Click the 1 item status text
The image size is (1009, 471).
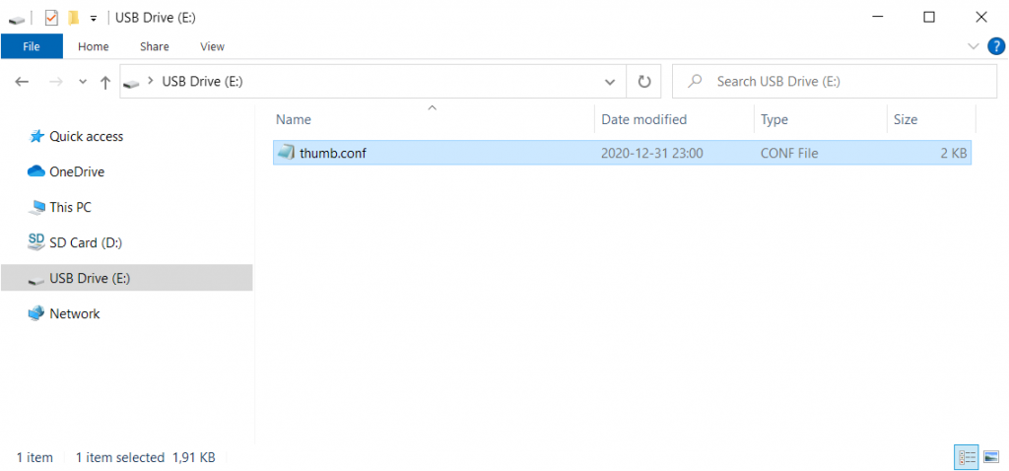click(34, 457)
